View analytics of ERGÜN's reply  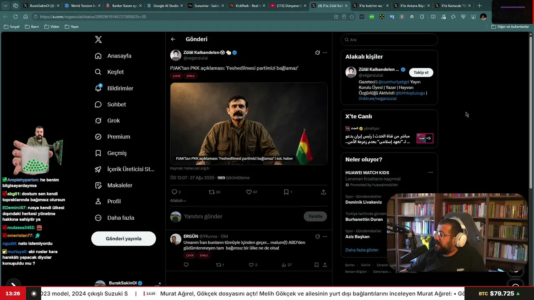pyautogui.click(x=284, y=265)
